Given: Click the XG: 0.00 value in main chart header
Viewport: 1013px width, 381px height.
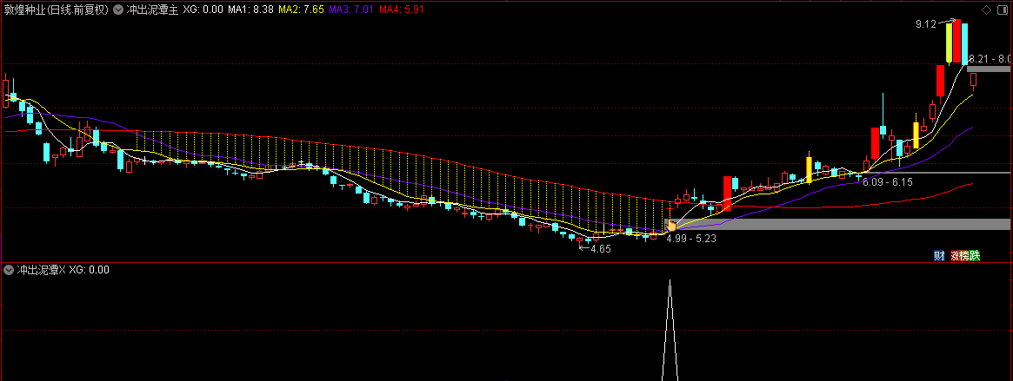Looking at the screenshot, I should pos(203,10).
